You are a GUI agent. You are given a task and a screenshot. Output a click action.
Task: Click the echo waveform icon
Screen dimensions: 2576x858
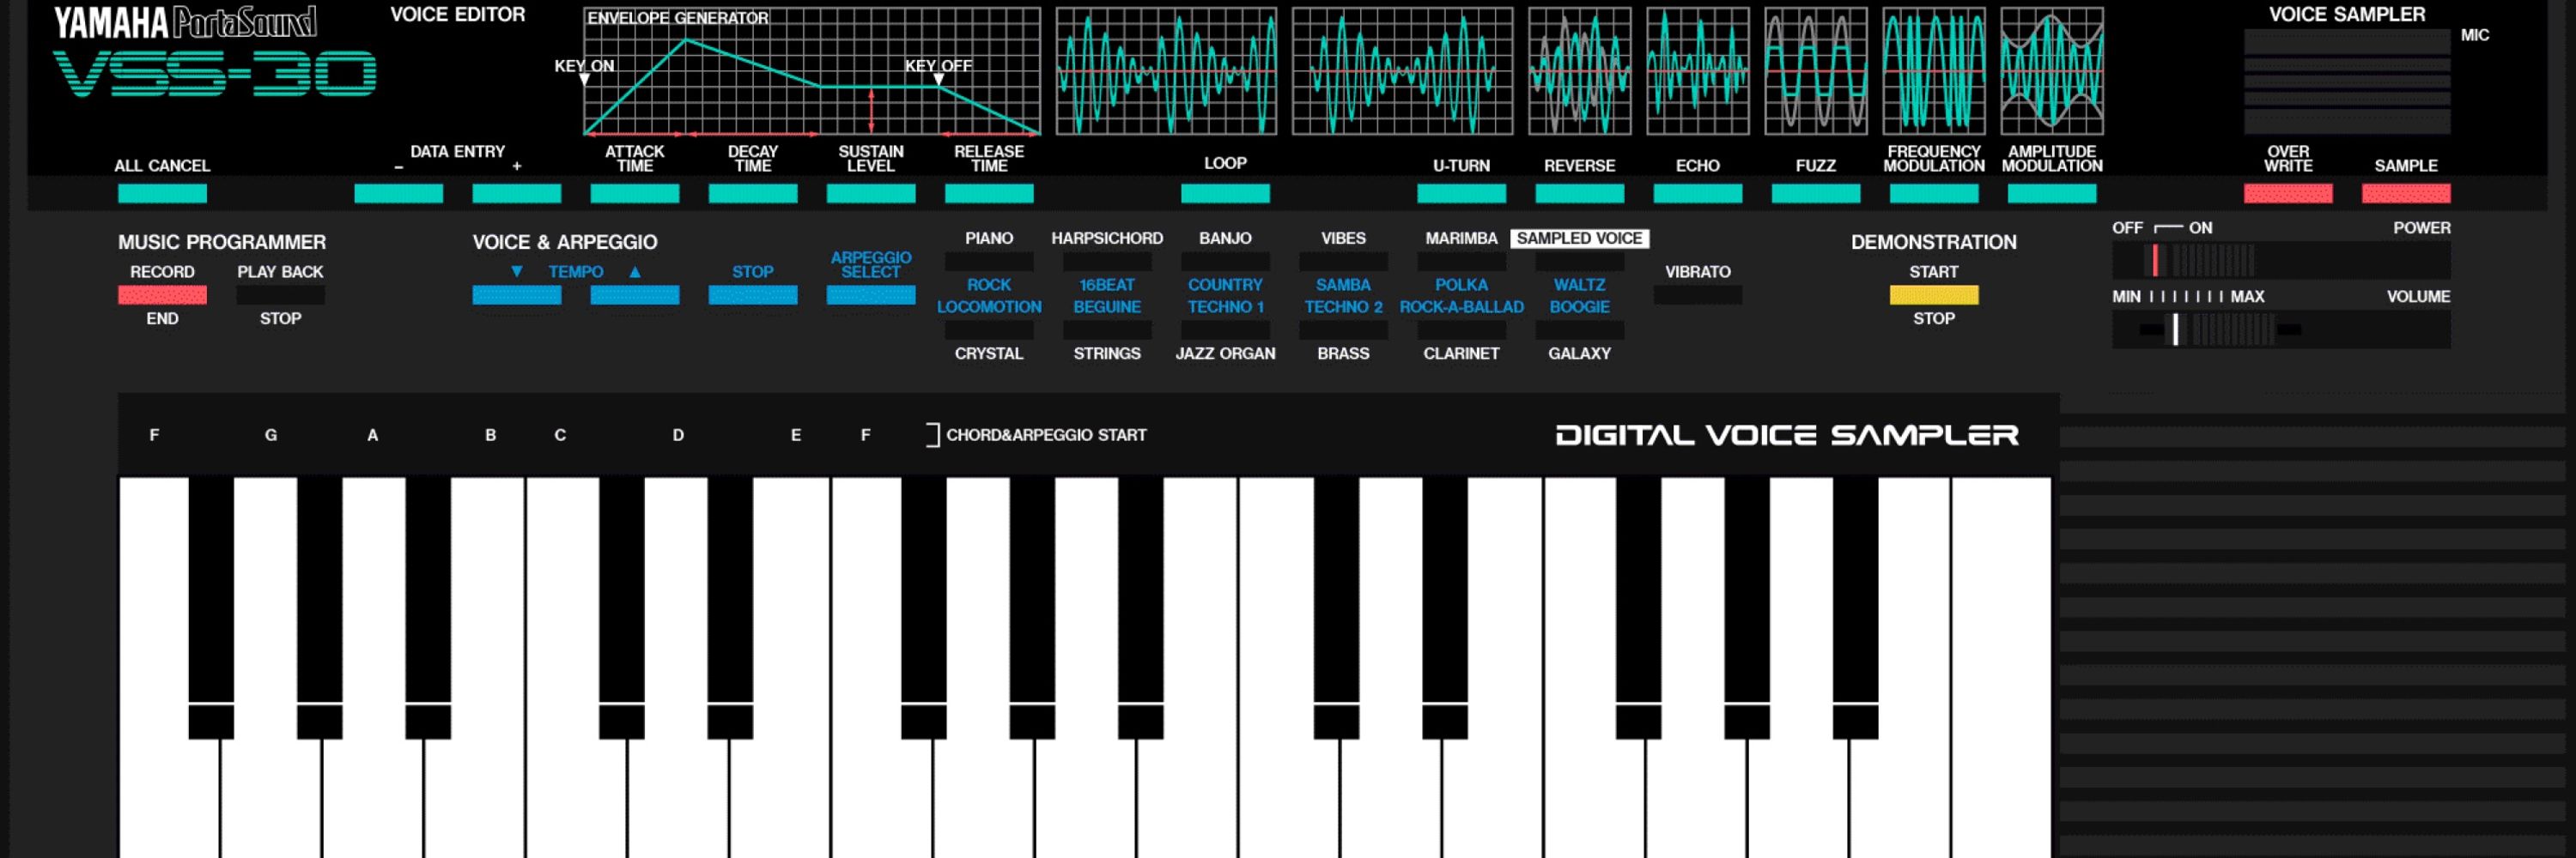click(x=1697, y=71)
